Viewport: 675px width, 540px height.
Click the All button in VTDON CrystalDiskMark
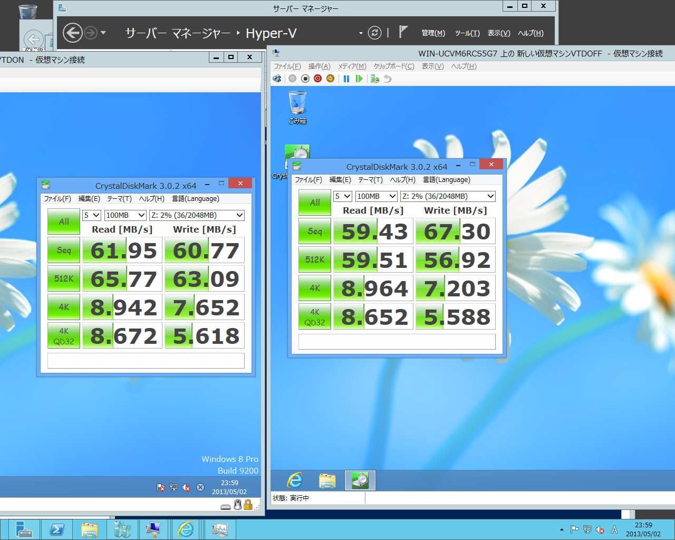64,221
